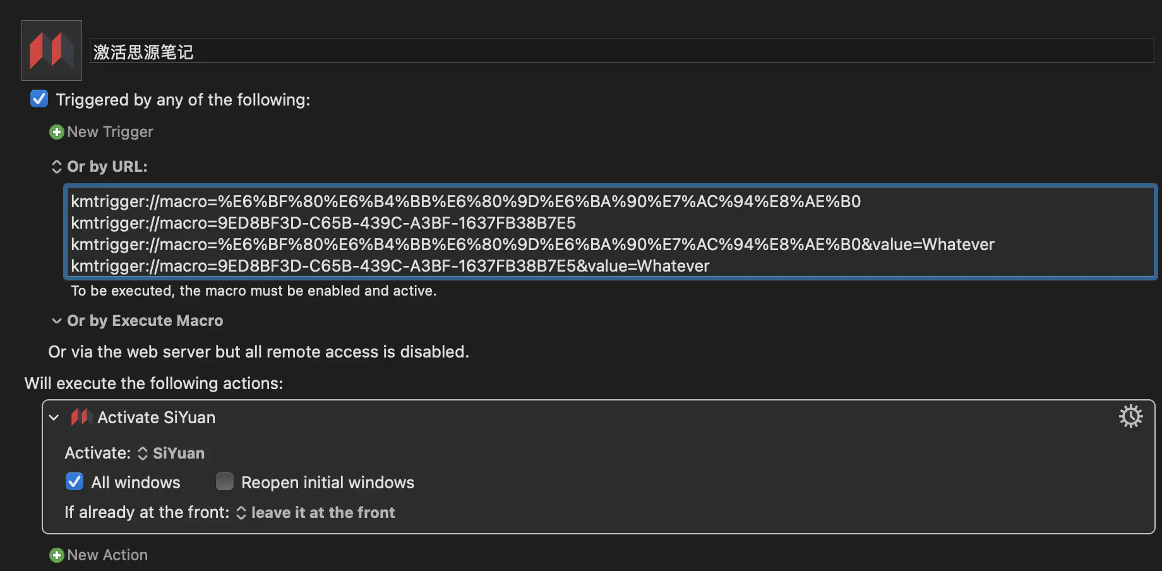Screen dimensions: 1162x571
Task: Collapse the Activate SiYuan action
Action: coord(54,418)
